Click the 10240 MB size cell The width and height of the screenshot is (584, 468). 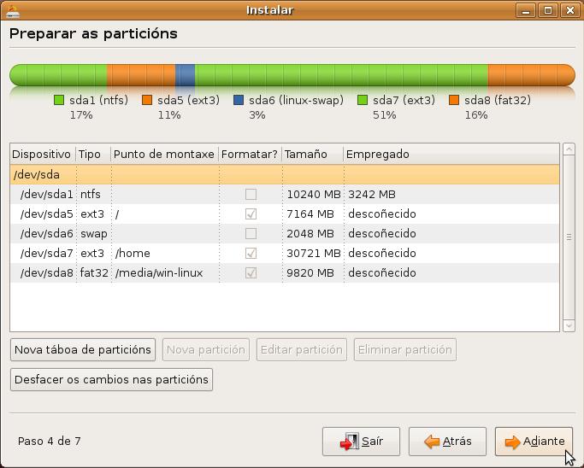click(314, 194)
